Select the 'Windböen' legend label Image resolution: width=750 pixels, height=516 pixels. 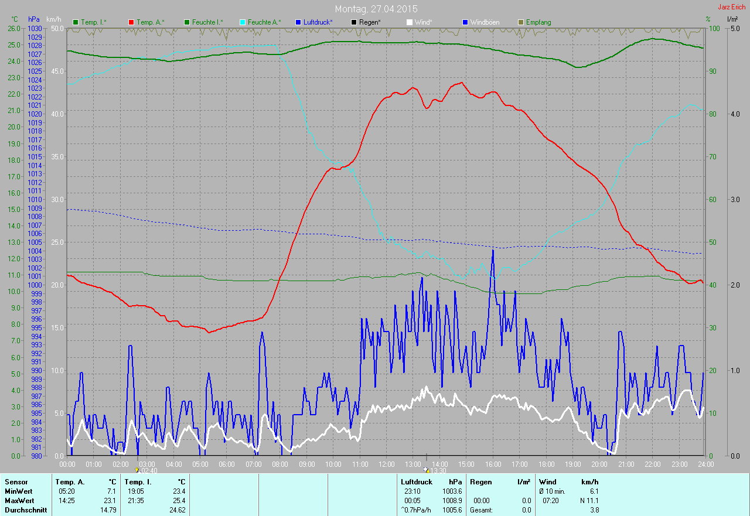coord(485,22)
